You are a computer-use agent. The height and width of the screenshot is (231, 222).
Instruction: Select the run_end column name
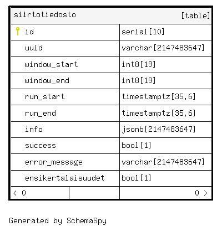41,113
